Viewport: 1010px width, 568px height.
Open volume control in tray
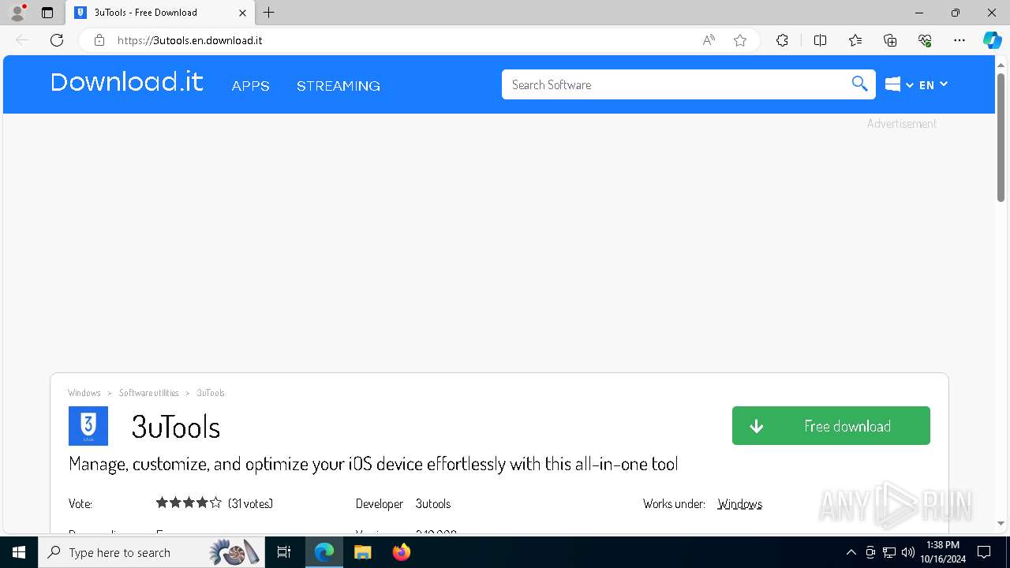click(907, 552)
